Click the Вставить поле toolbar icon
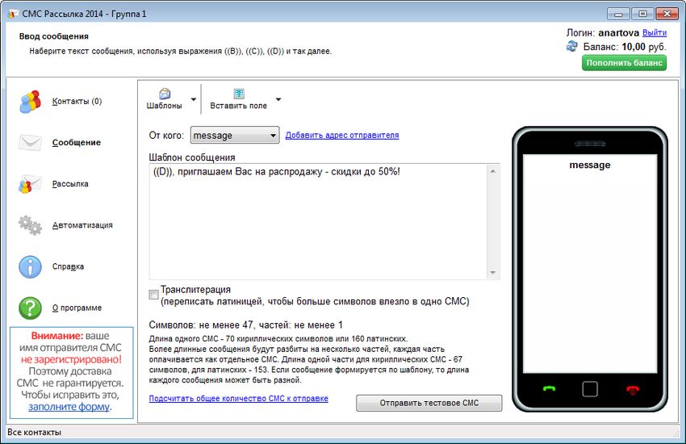This screenshot has width=686, height=444. pyautogui.click(x=239, y=94)
